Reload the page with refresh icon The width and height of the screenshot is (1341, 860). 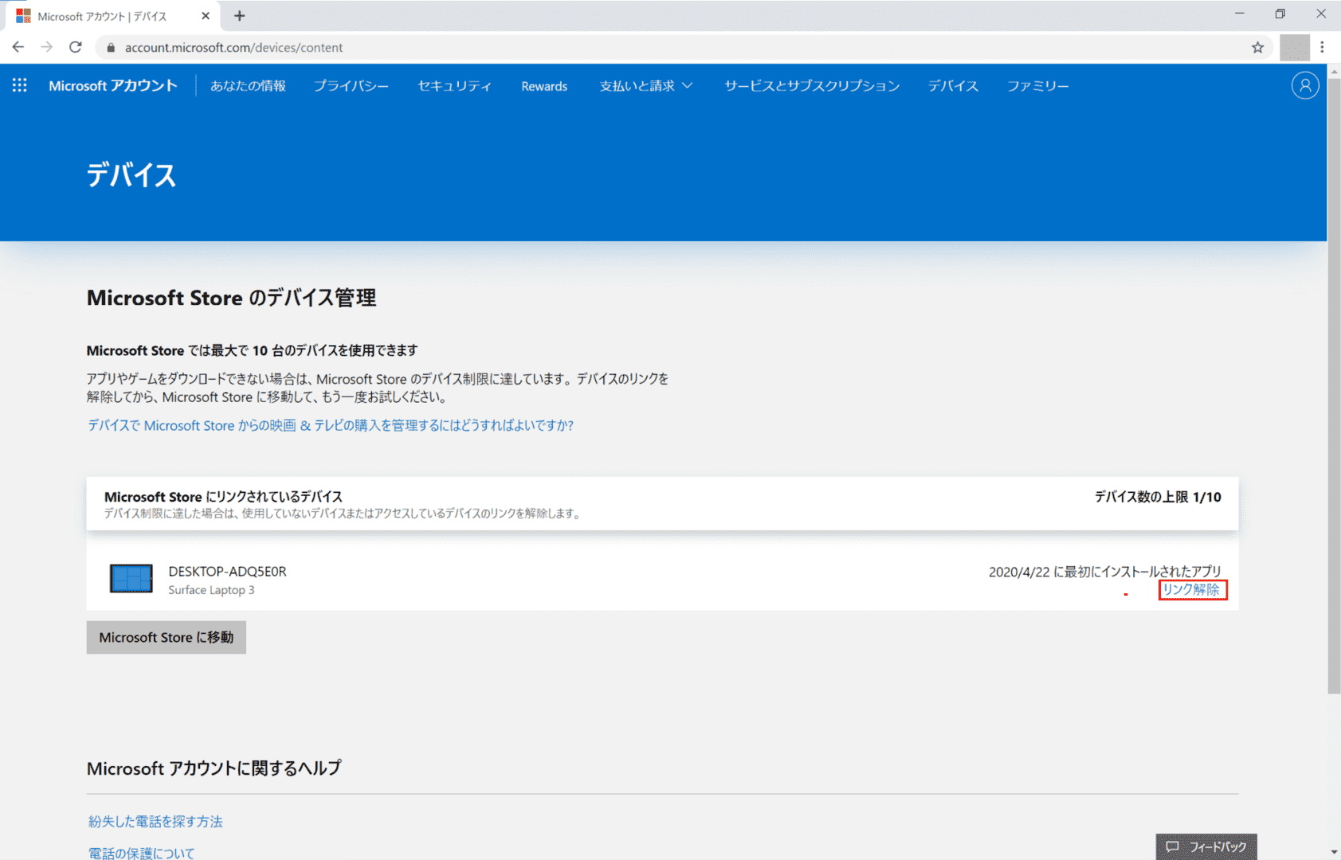pos(76,47)
